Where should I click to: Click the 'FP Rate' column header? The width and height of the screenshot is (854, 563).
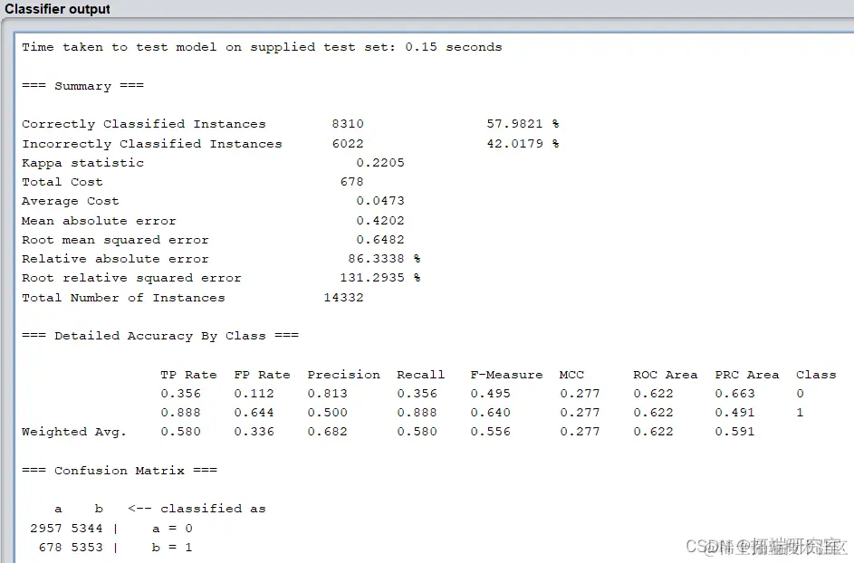pos(262,375)
